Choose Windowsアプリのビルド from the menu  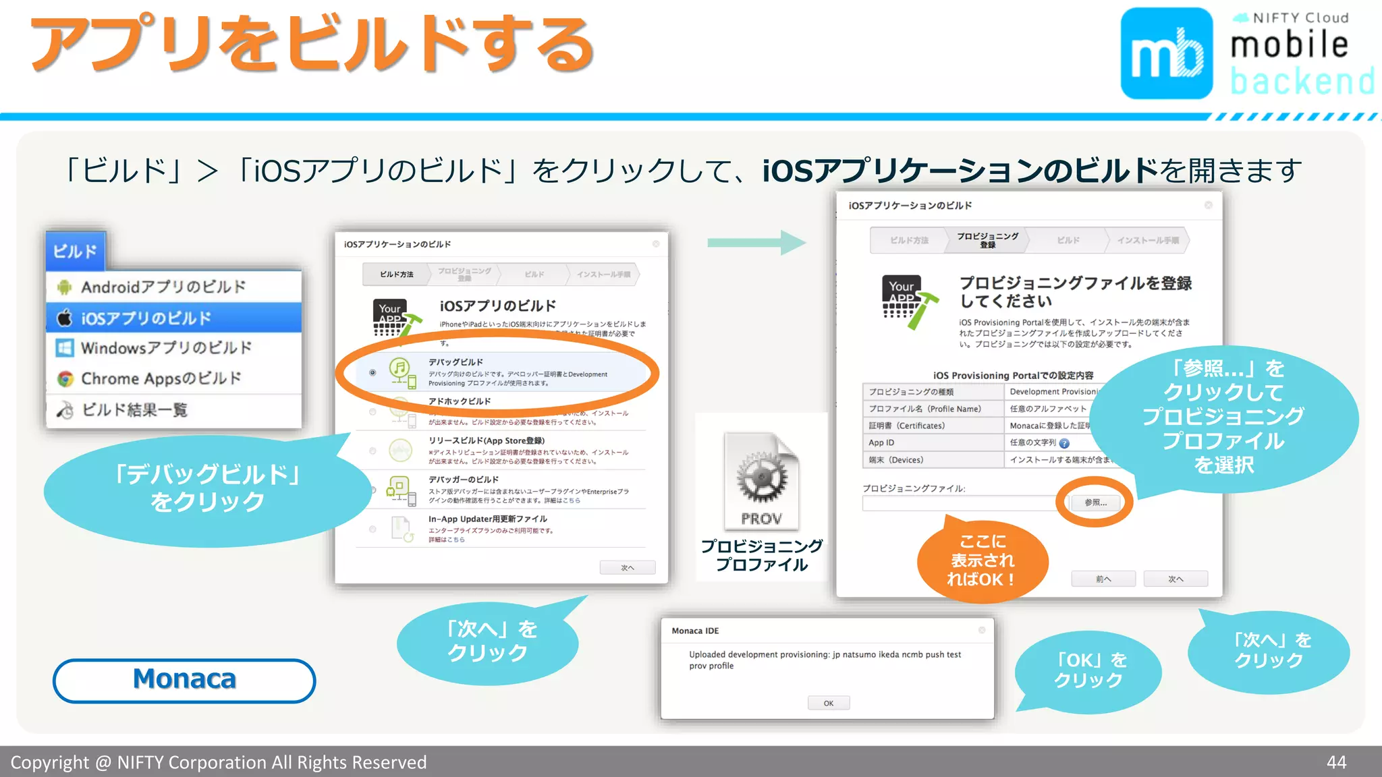pos(173,348)
